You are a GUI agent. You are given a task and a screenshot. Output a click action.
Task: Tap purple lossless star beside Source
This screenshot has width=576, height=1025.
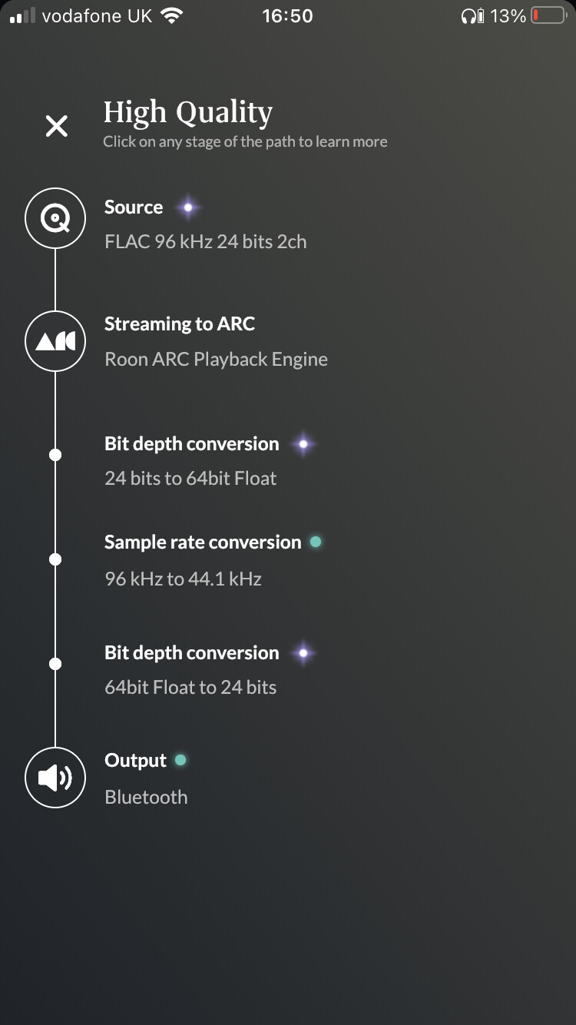click(x=187, y=207)
